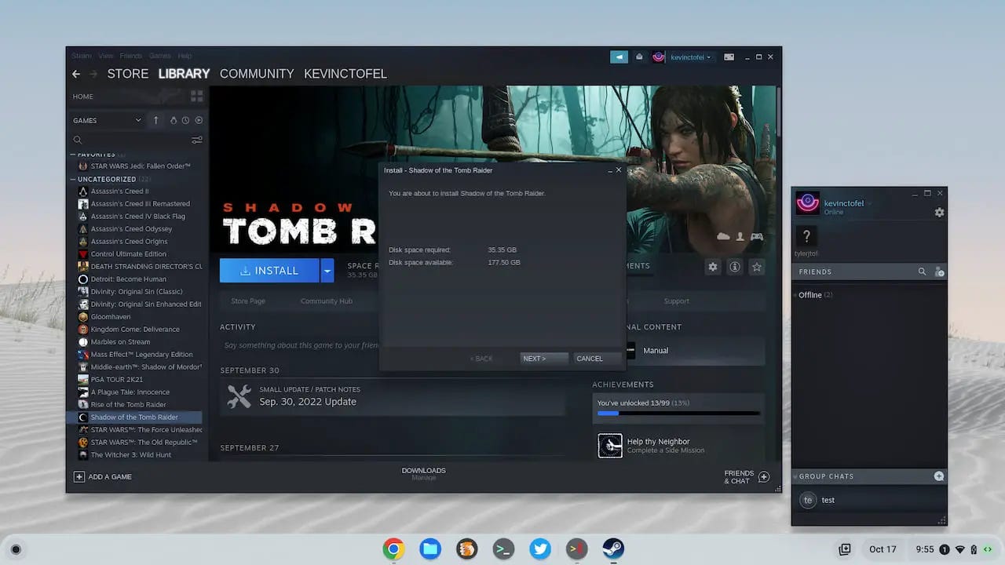1005x565 pixels.
Task: Open Chrome from the shelf
Action: [x=393, y=549]
